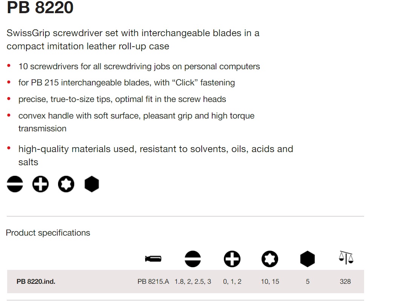
Task: Click the screwdriver handle icon in table header
Action: [x=153, y=259]
